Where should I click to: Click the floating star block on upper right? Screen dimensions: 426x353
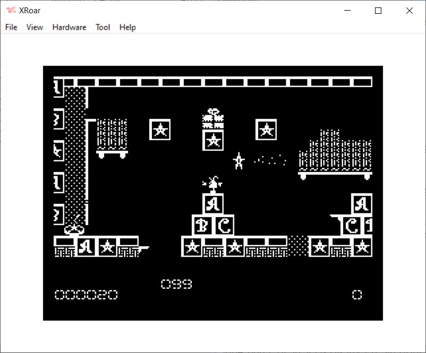[x=266, y=130]
